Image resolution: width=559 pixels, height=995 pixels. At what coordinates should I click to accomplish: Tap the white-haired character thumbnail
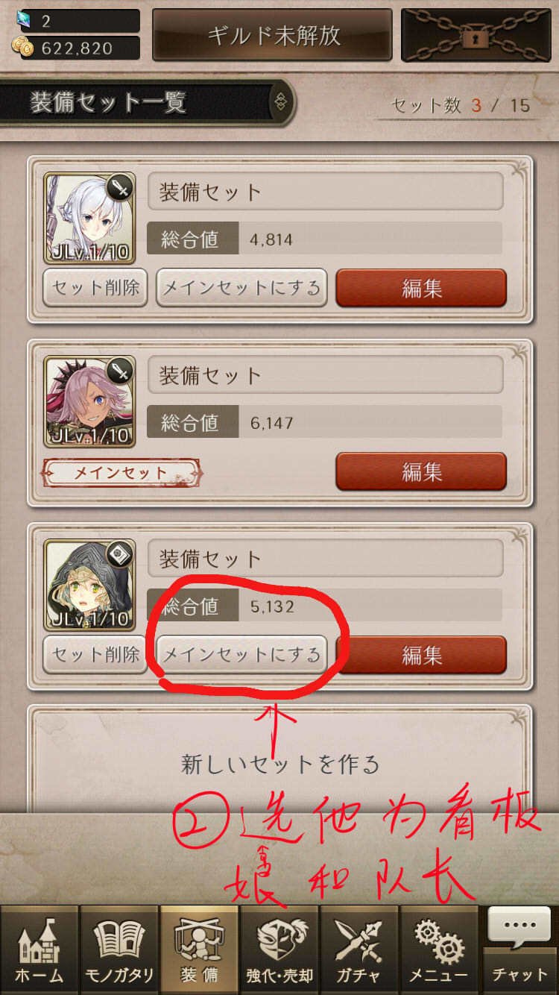[89, 218]
